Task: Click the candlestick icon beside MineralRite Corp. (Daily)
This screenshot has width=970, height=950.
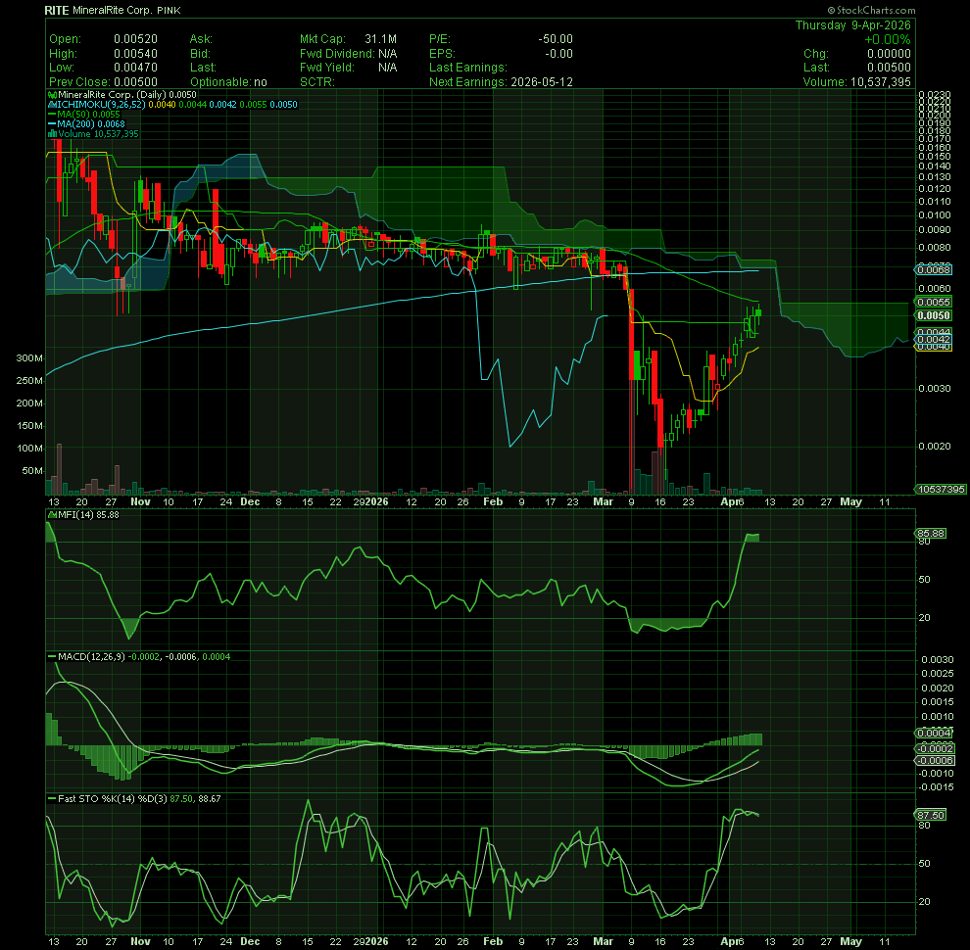Action: pos(53,95)
